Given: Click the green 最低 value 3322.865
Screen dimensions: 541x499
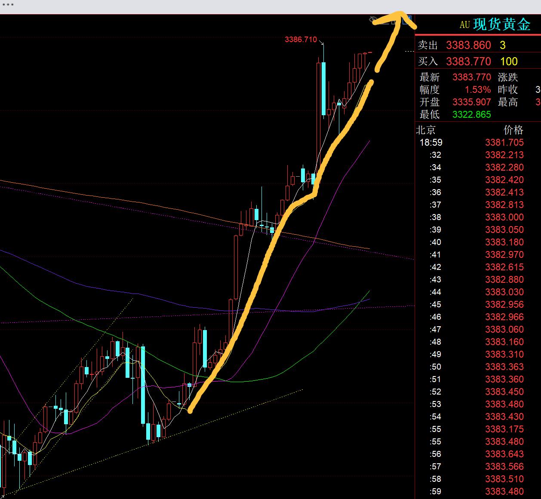Looking at the screenshot, I should [471, 115].
